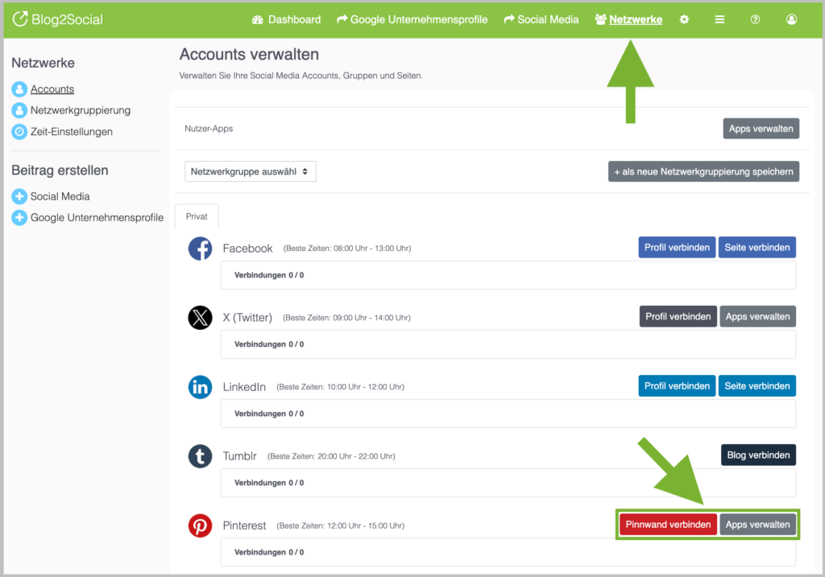Click X (Twitter) Verbindungen 0 / 0 text
825x577 pixels.
[x=269, y=344]
